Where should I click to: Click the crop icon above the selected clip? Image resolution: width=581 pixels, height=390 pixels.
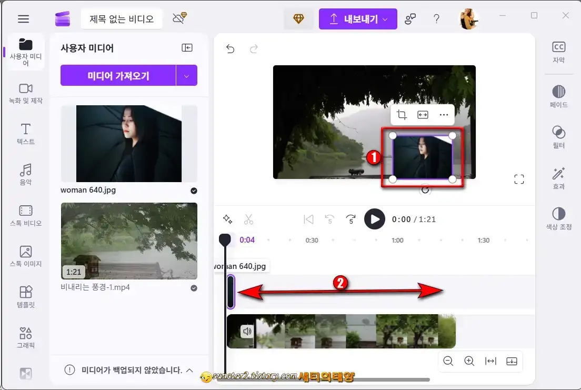point(402,114)
